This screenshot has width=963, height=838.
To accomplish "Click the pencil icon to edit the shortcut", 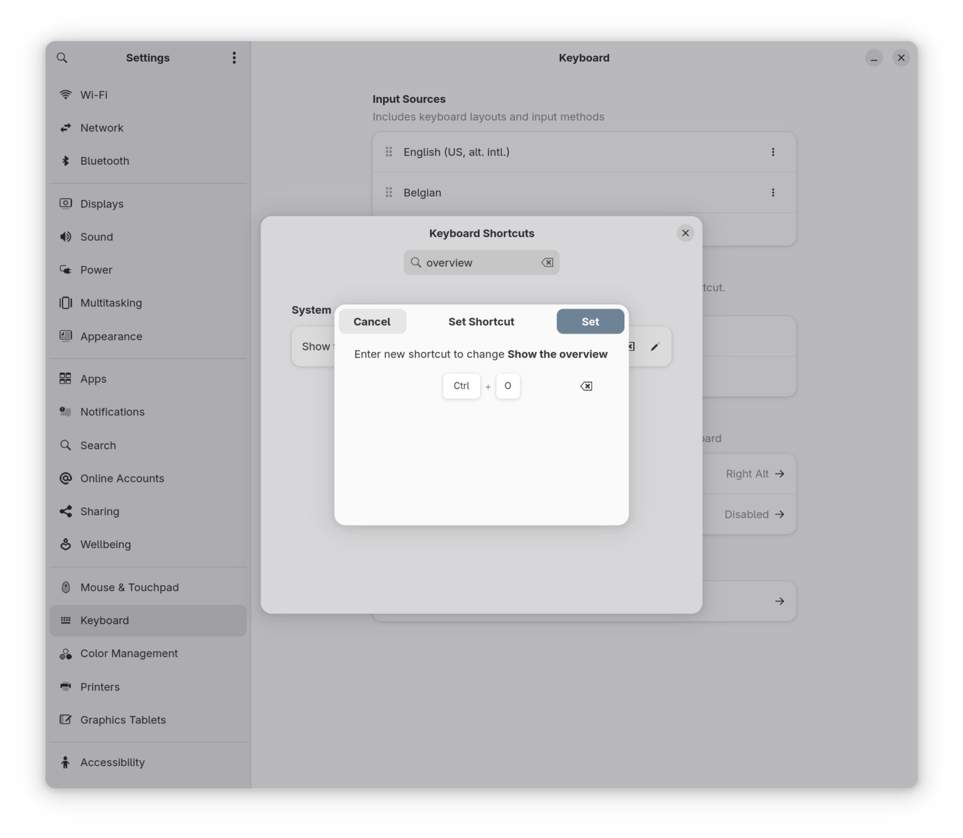I will 655,346.
